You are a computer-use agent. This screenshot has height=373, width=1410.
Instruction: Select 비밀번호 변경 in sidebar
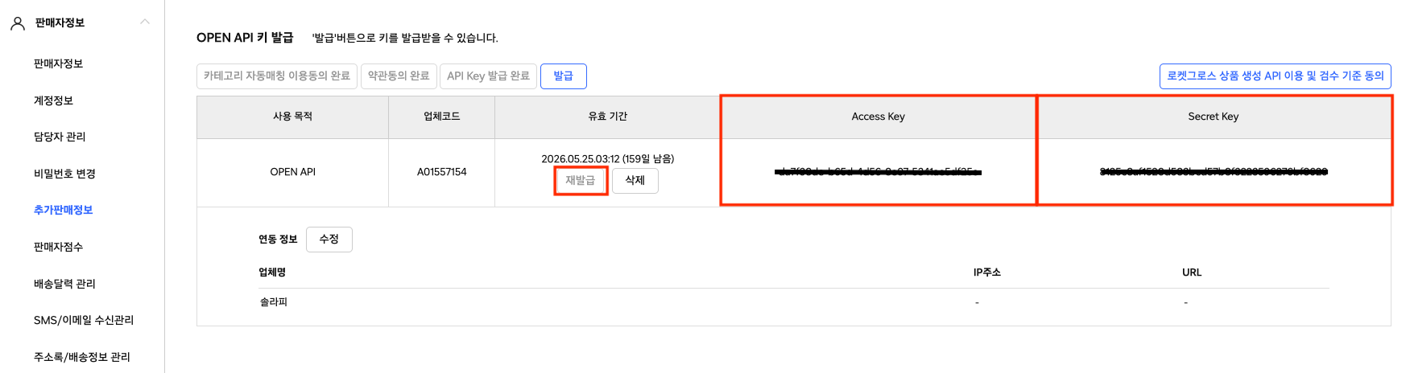click(64, 174)
